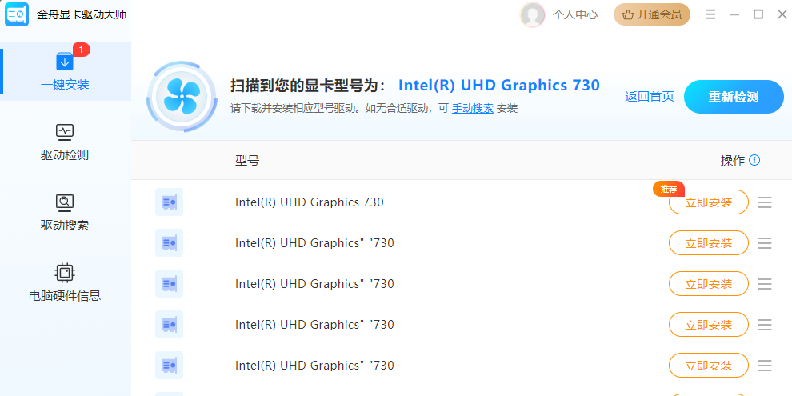Image resolution: width=792 pixels, height=396 pixels.
Task: Click 立即安装 for the 推荐 driver
Action: [708, 202]
